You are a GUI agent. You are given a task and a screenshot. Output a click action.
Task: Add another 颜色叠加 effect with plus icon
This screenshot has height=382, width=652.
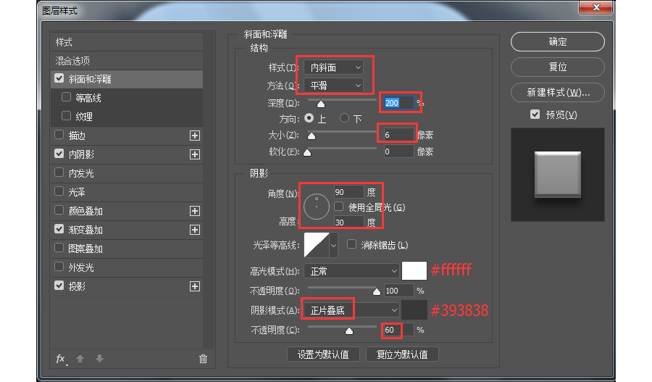tap(195, 211)
